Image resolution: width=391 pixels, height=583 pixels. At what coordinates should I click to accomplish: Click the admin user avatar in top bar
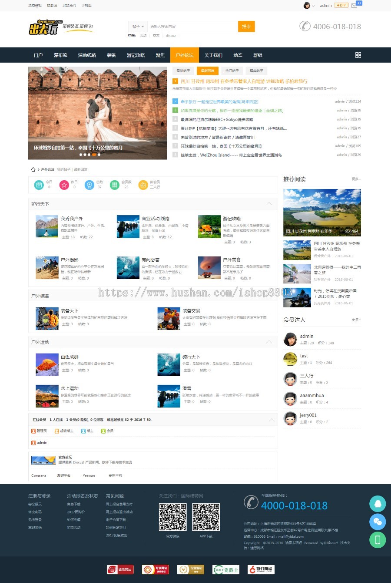tap(307, 5)
